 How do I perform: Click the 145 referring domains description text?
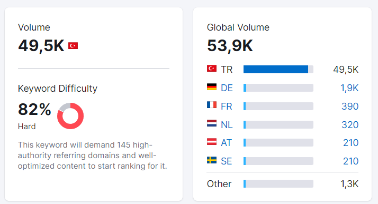tap(93, 156)
